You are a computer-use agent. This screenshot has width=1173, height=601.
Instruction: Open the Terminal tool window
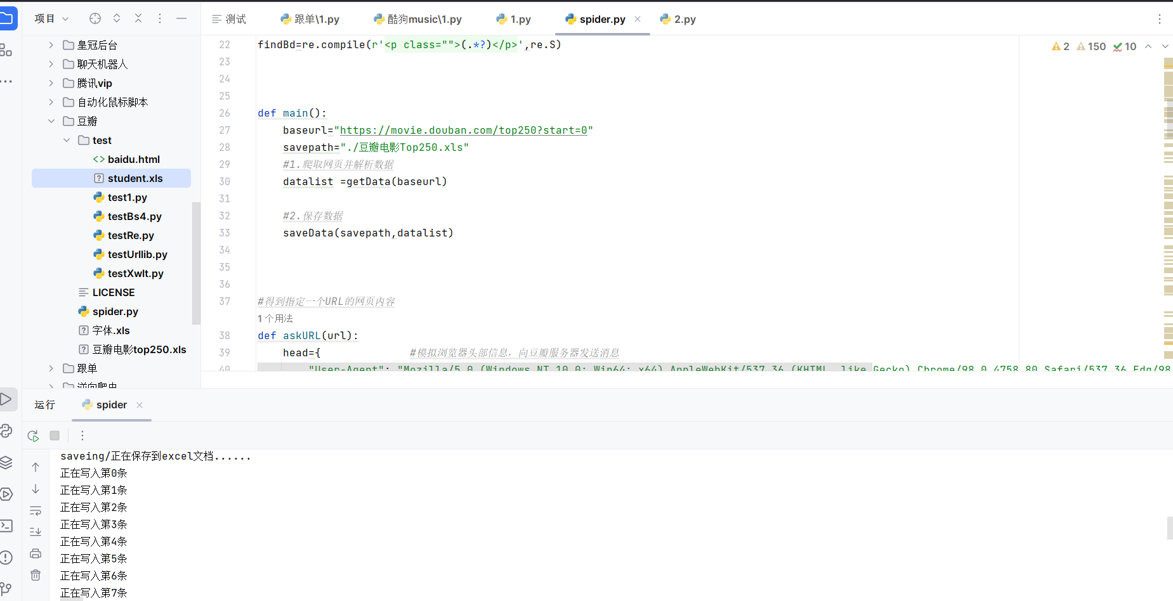(6, 526)
